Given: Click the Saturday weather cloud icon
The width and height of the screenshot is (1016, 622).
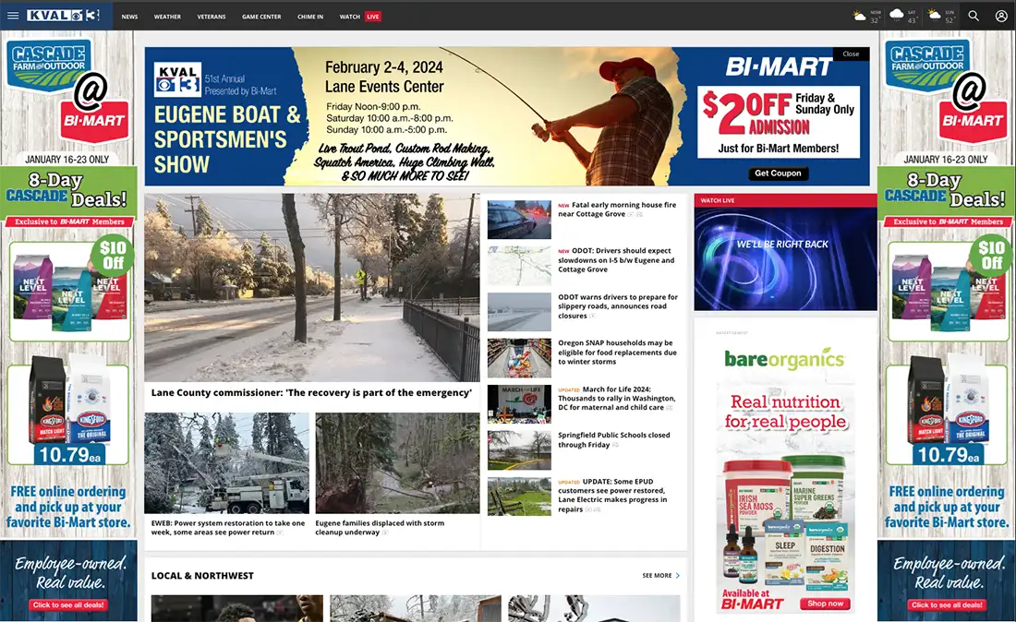Looking at the screenshot, I should click(x=897, y=14).
